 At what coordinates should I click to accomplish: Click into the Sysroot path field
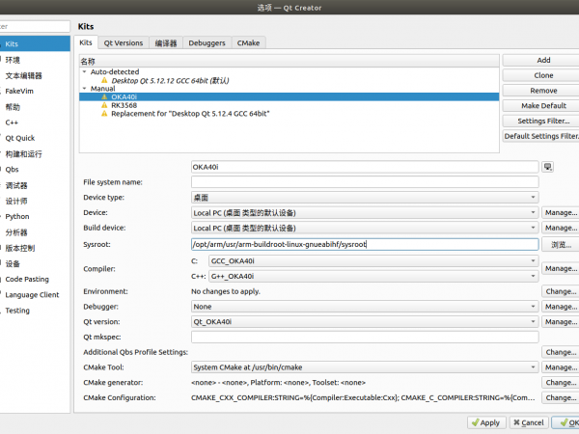364,244
